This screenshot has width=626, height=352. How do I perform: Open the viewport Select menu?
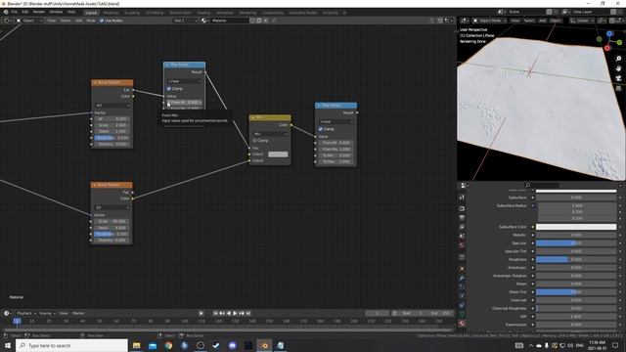[x=528, y=21]
